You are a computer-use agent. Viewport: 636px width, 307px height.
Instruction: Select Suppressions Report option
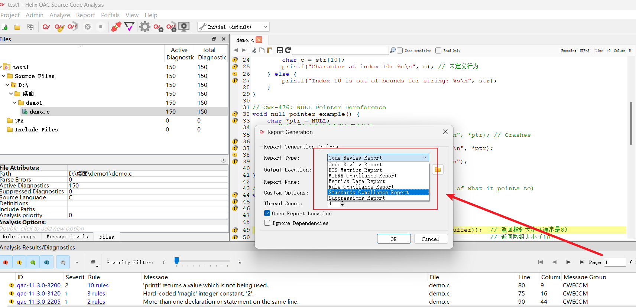378,198
